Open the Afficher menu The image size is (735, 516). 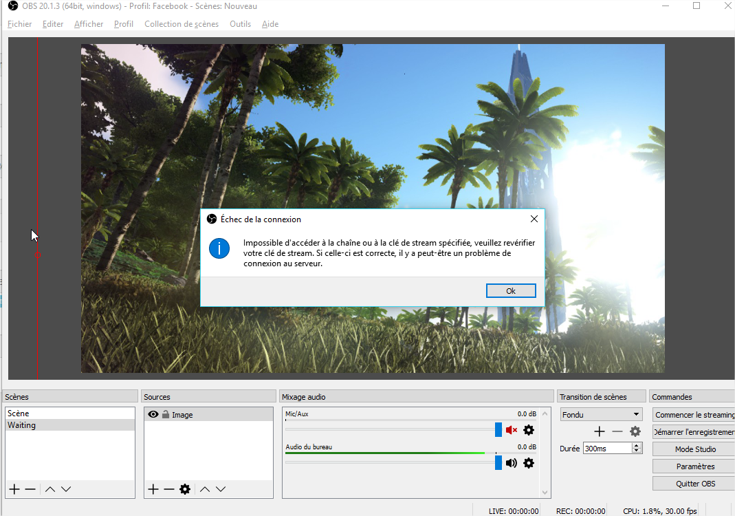click(89, 24)
